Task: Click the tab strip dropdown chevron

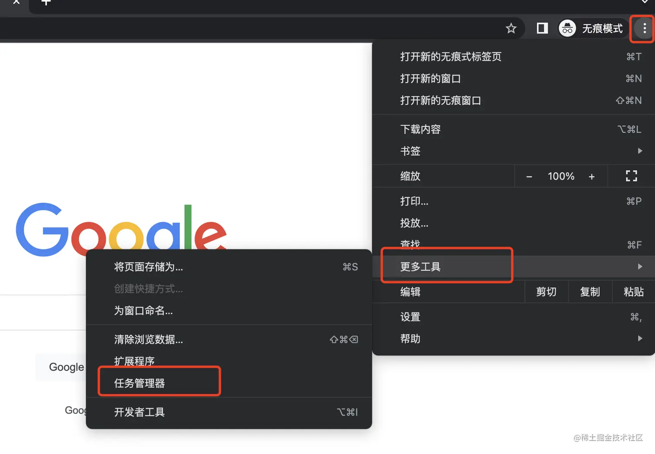Action: click(645, 2)
